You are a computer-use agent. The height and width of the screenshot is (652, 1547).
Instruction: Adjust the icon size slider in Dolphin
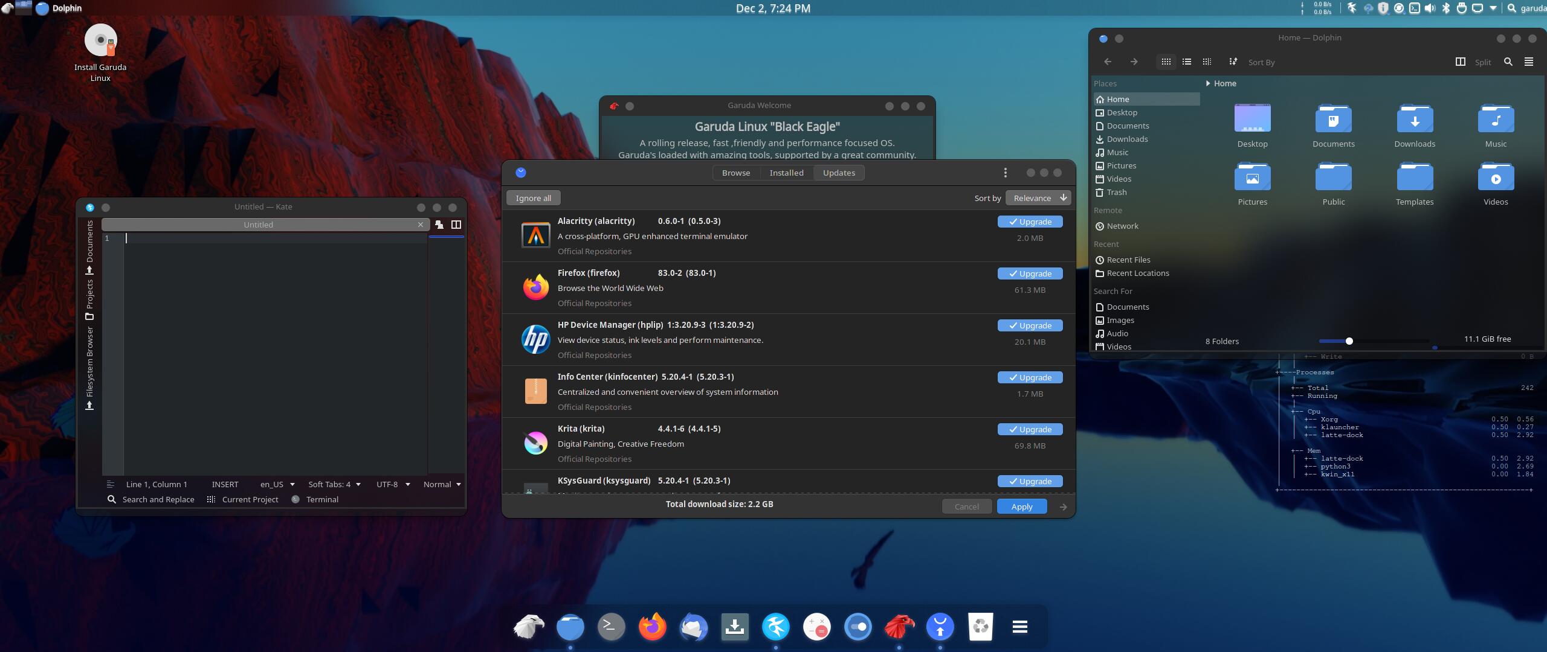(x=1349, y=341)
